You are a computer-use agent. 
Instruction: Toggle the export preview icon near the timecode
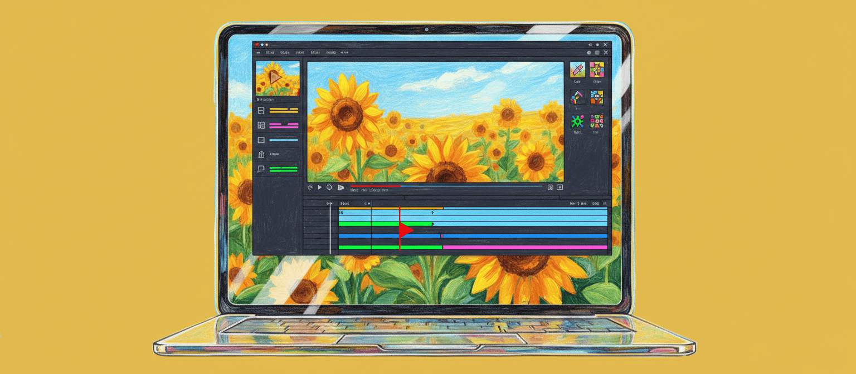point(559,187)
